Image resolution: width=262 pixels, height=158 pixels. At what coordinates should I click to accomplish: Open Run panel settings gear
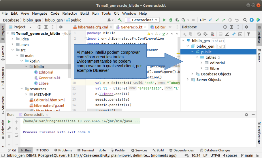click(x=246, y=115)
